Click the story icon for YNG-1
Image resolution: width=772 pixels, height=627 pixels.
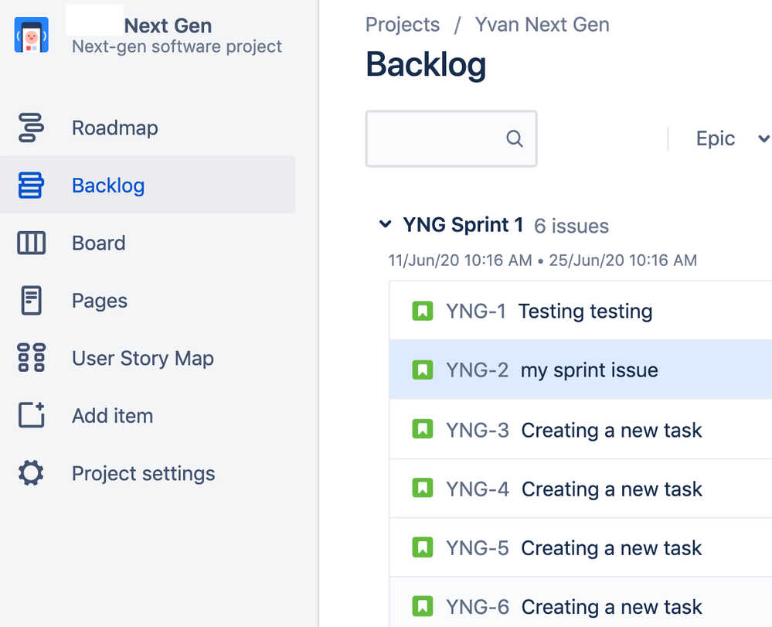pos(423,311)
